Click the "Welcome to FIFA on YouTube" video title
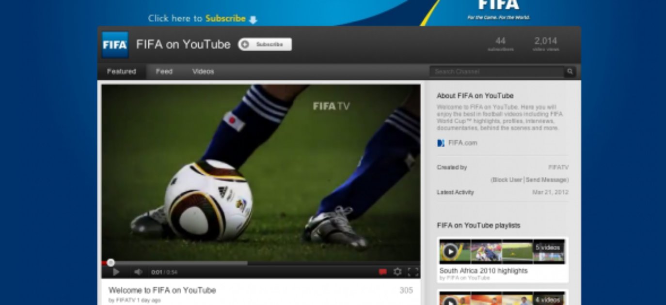 (162, 290)
